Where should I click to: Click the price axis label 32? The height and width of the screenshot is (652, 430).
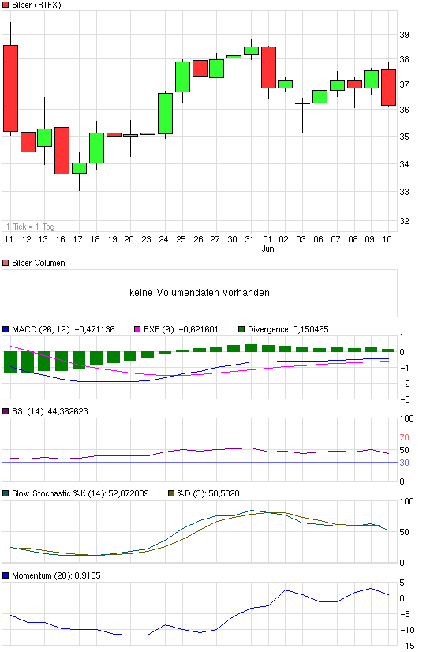404,221
